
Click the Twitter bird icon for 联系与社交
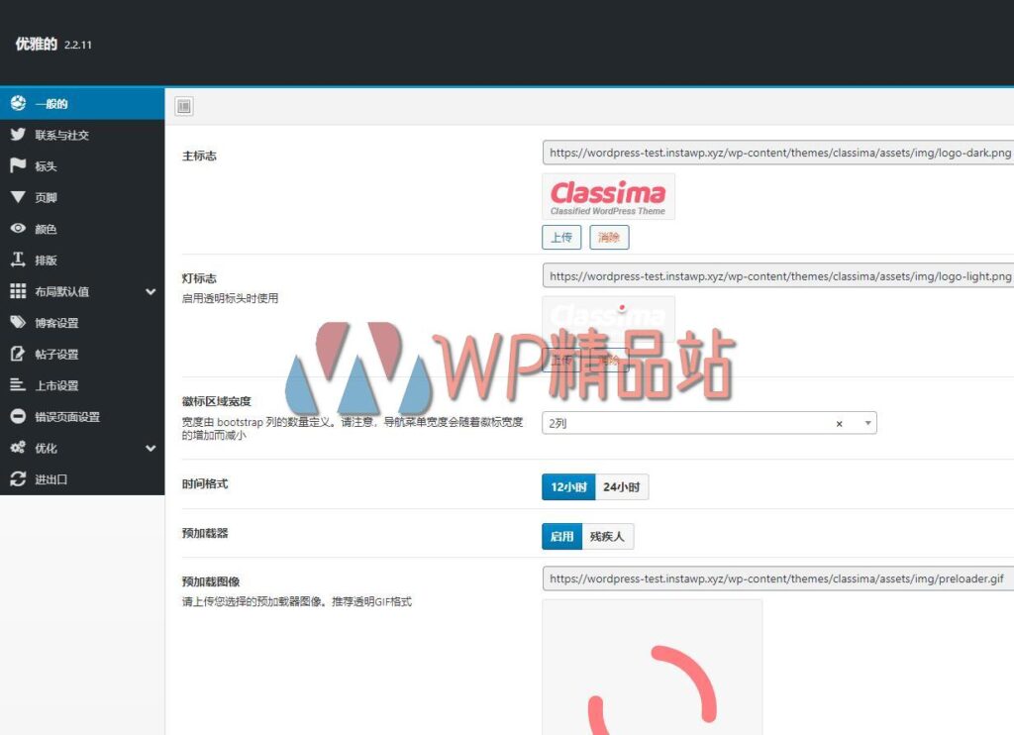tap(18, 135)
